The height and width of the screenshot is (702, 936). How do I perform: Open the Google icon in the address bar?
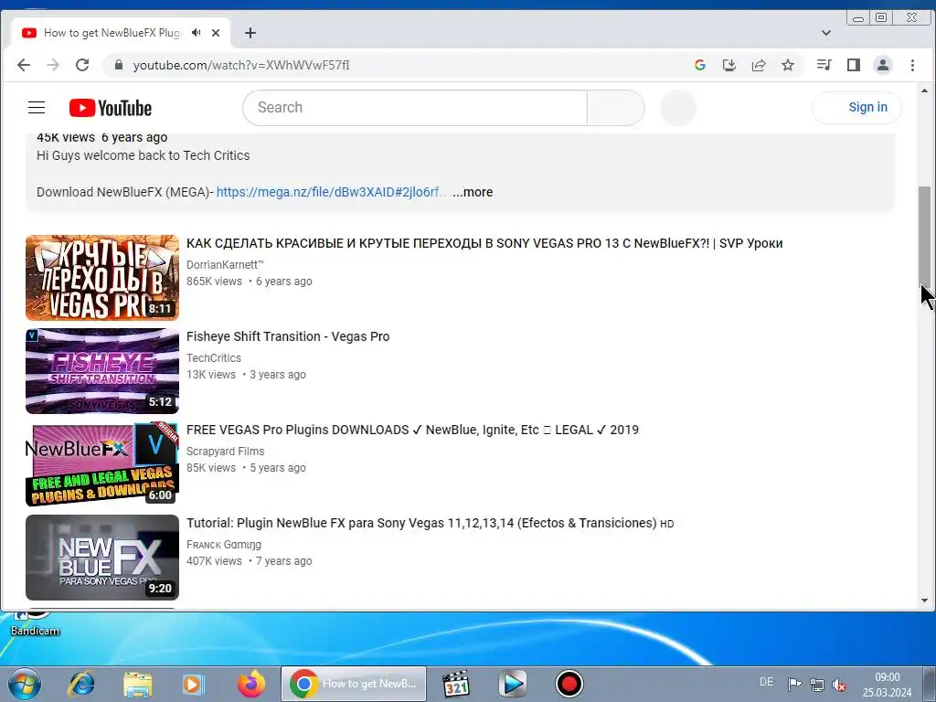pos(700,65)
